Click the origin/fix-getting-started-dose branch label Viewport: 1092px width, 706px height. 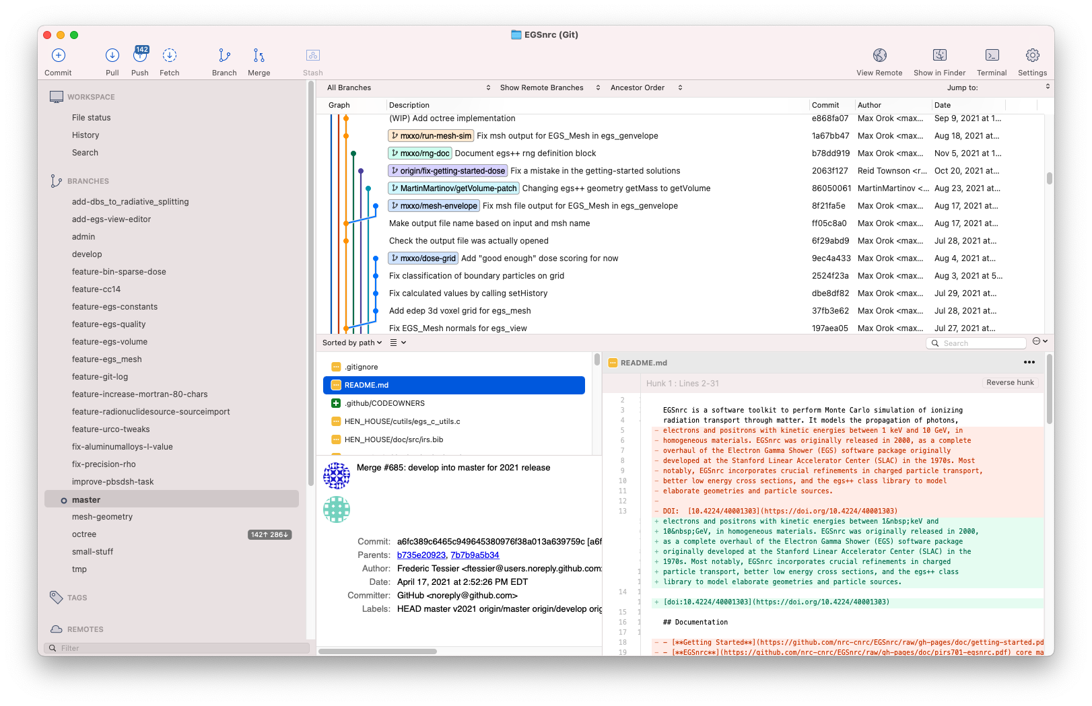point(448,171)
